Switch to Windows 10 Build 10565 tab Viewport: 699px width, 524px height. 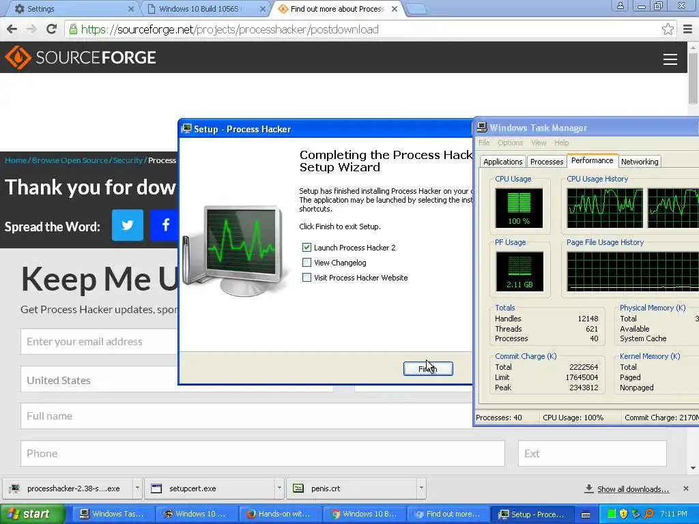coord(205,8)
